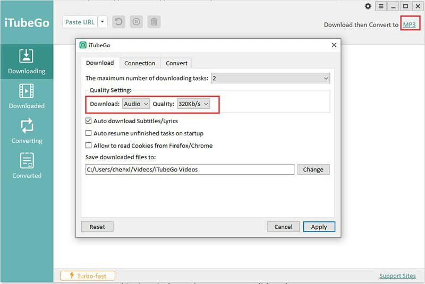Click the trash delete icon in toolbar
This screenshot has height=284, width=425.
[154, 22]
